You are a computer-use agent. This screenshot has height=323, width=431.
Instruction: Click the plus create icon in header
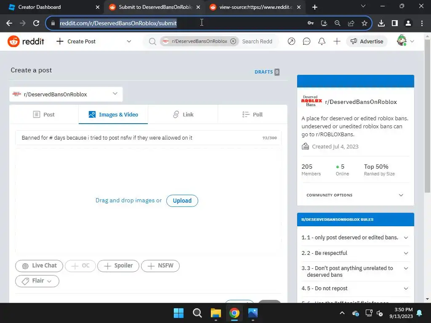337,41
